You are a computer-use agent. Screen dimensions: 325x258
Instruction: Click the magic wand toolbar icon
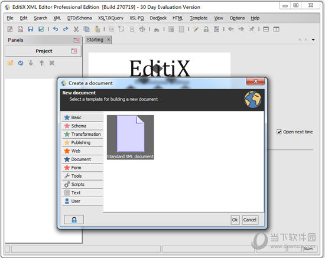[196, 29]
